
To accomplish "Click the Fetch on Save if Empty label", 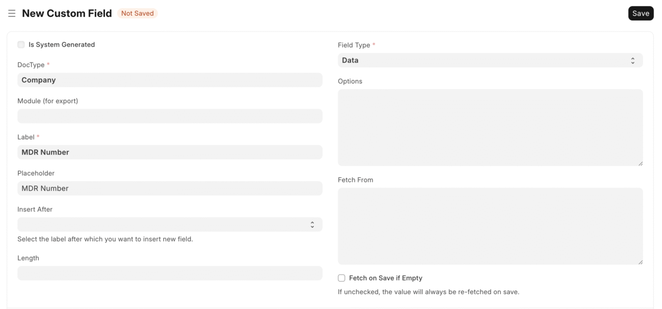I will (385, 278).
